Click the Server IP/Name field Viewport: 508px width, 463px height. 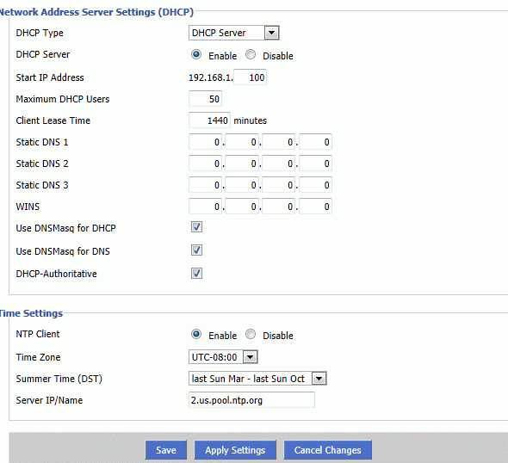coord(251,400)
